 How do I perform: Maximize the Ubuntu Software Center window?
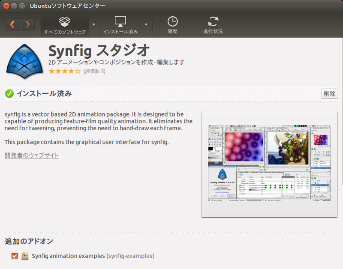(22, 6)
